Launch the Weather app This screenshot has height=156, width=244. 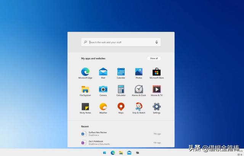[103, 107]
